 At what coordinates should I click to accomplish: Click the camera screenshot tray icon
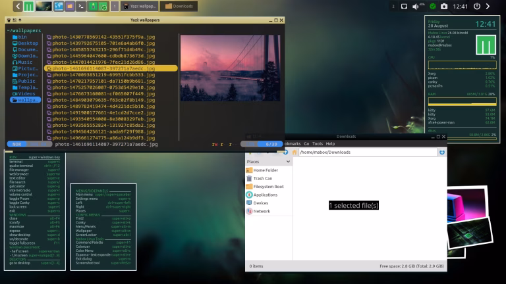(444, 6)
